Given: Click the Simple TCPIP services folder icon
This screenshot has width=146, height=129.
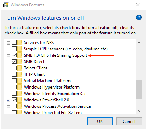Looking at the screenshot, I should click(19, 49).
